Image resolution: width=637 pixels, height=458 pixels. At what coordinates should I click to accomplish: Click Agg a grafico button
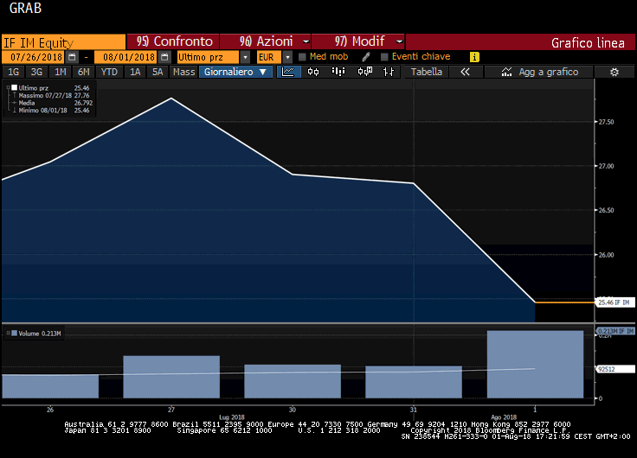point(539,72)
